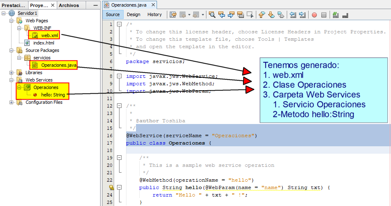
Task: Minimize the projects panel group
Action: (95, 5)
